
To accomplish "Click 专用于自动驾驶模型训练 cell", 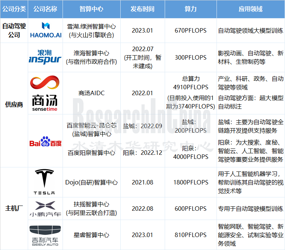I will pos(251,209).
